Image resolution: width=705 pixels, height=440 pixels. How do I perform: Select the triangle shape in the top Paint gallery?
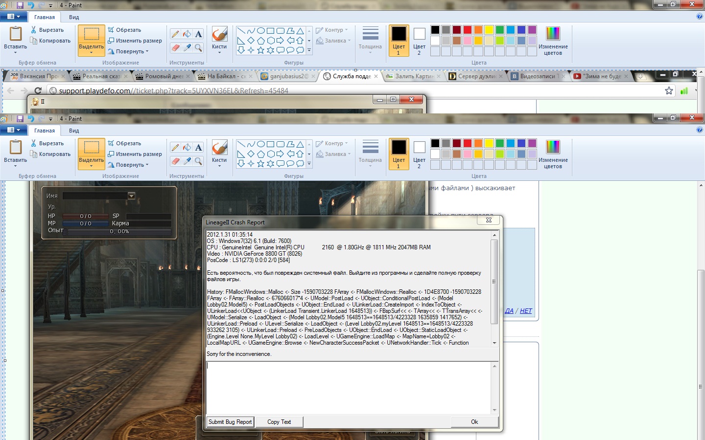[x=300, y=31]
